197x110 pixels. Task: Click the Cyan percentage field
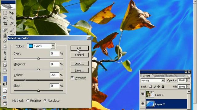[x=54, y=53]
